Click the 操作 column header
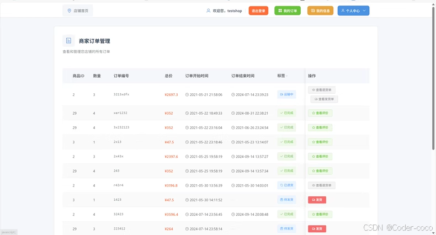Screen dimensions: 436x235 pyautogui.click(x=312, y=76)
